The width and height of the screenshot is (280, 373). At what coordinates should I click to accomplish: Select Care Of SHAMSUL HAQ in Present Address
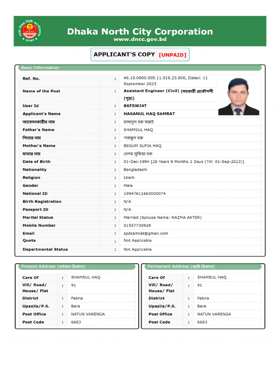click(x=85, y=277)
